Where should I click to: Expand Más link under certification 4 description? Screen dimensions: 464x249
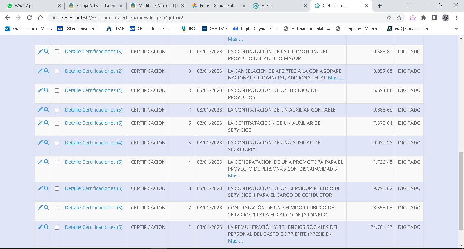[235, 176]
